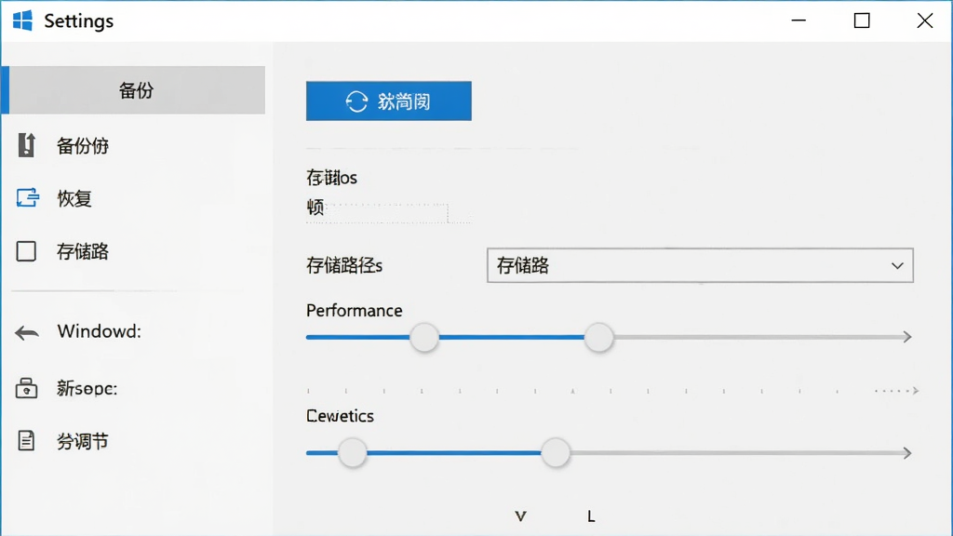Screen dimensions: 953x536
Task: Click the 存储os heading text
Action: coord(332,178)
